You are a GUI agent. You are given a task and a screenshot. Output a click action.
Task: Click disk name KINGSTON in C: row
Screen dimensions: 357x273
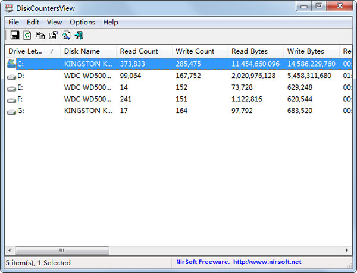click(88, 64)
